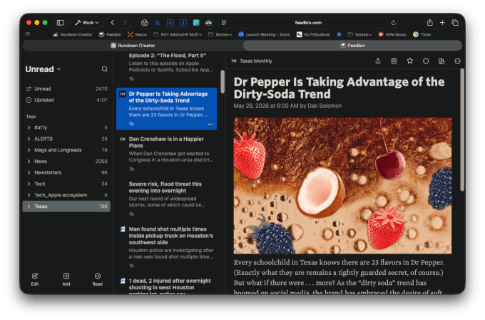Switch to the Rundown Creator tab
Viewport: 485px width, 320px height.
click(x=133, y=46)
